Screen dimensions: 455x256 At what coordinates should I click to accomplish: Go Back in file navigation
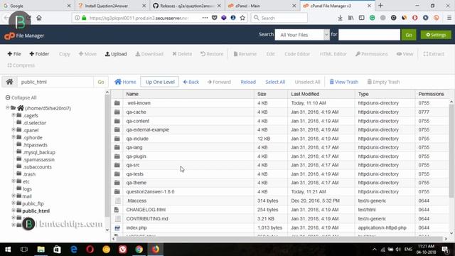(191, 82)
